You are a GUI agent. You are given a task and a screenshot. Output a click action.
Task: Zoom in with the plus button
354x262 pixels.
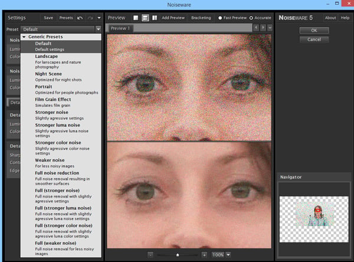point(204,255)
